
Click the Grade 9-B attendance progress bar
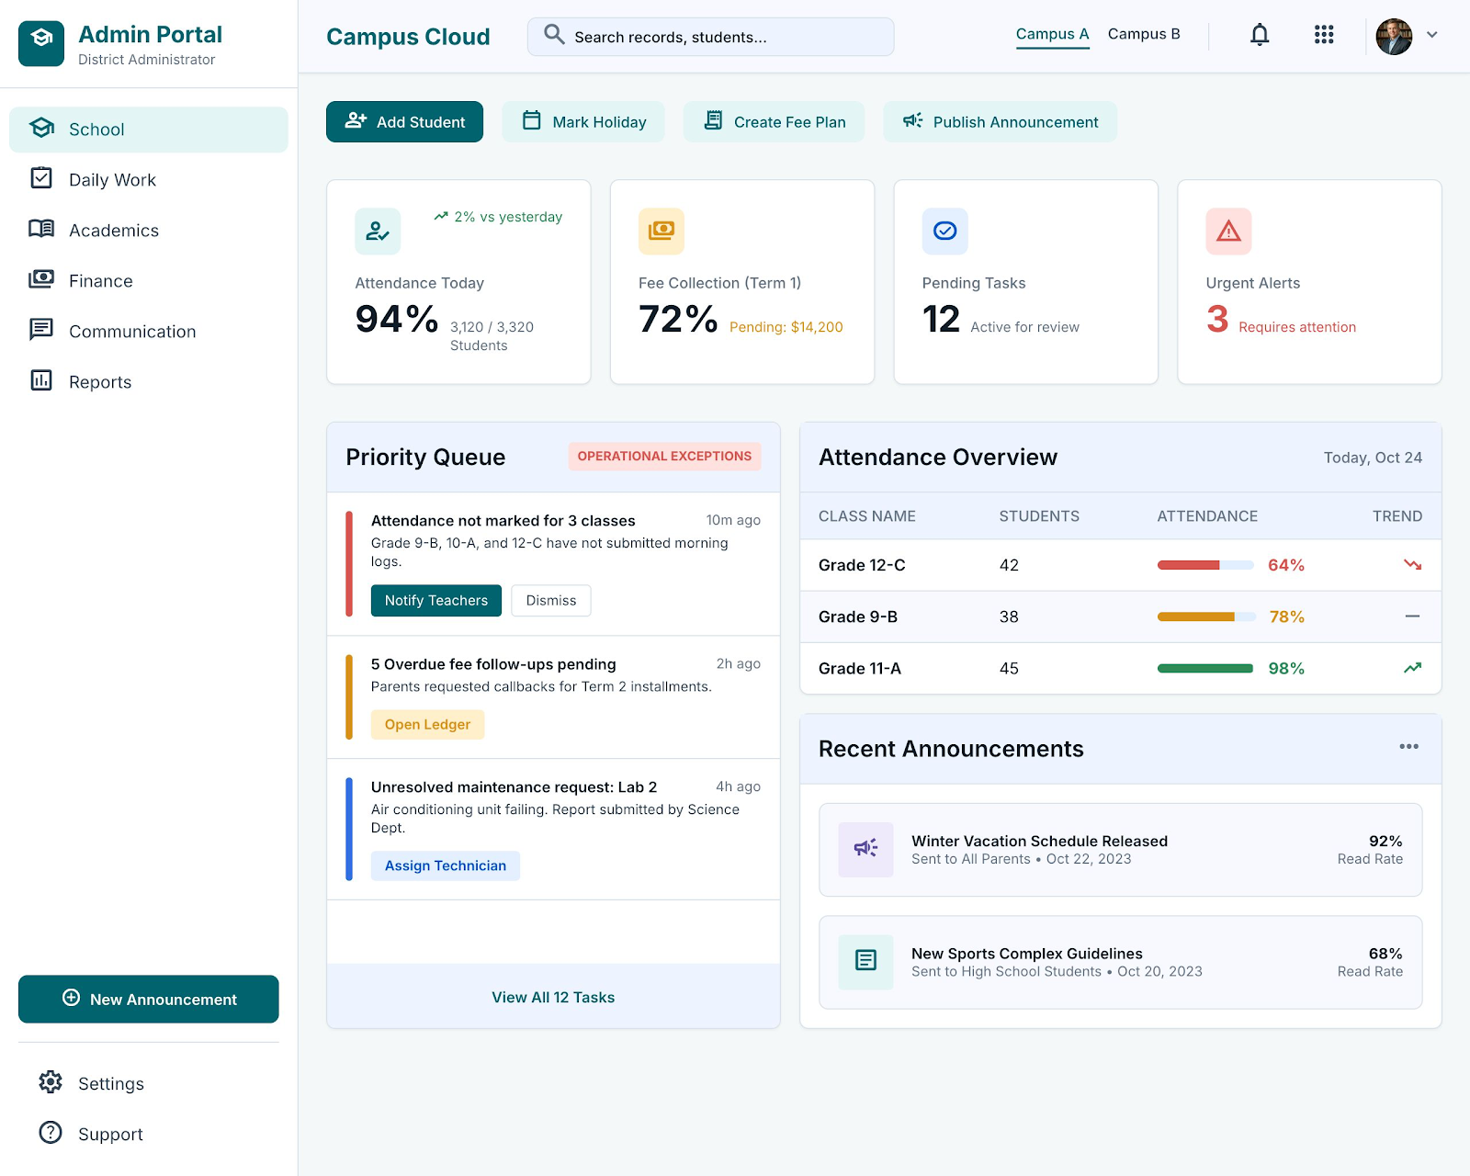(x=1205, y=616)
